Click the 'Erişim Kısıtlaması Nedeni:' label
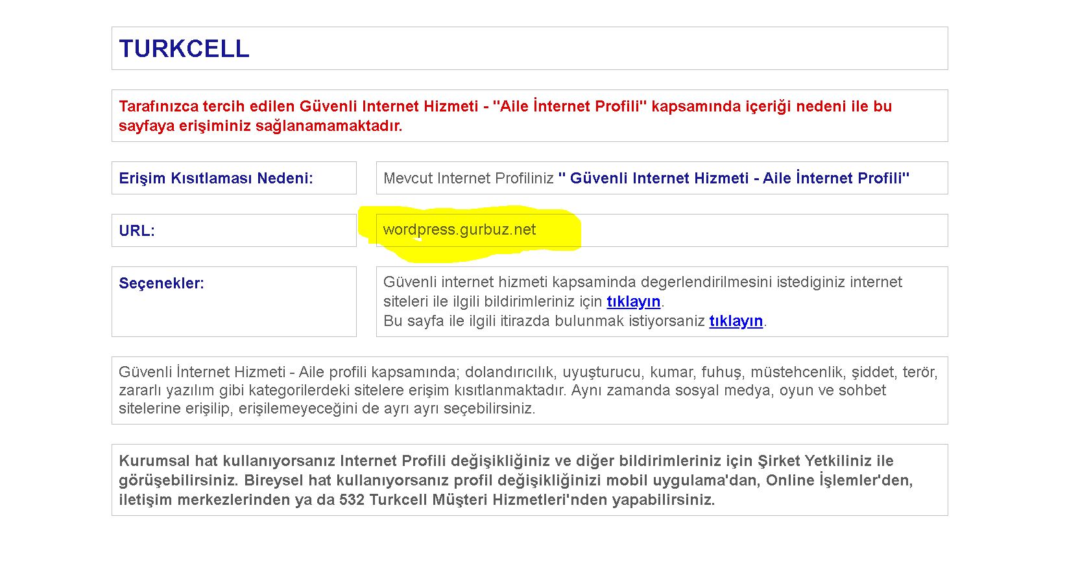The width and height of the screenshot is (1067, 582). (216, 178)
